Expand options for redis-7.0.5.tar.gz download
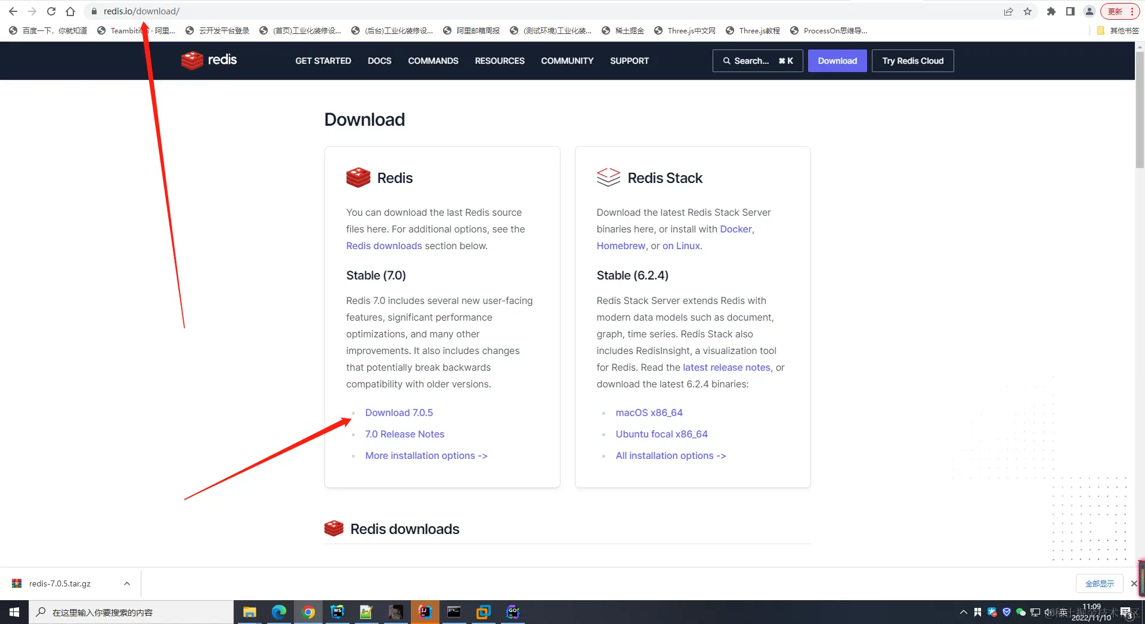Screen dimensions: 1145x624 point(127,583)
